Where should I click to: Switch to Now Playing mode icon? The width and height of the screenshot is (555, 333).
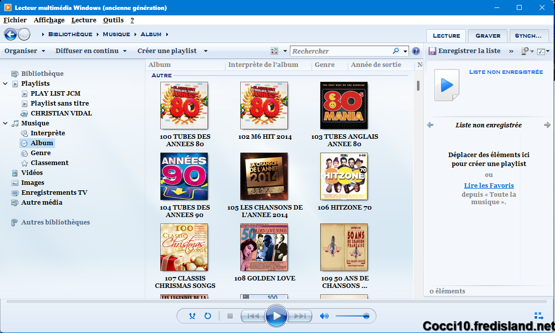(538, 316)
